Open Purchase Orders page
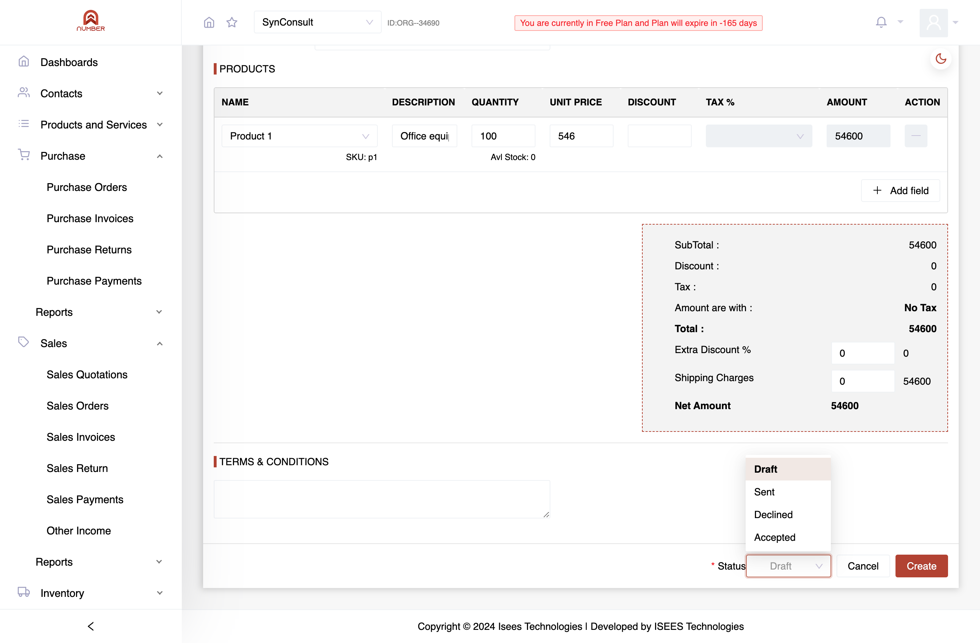 pyautogui.click(x=87, y=187)
